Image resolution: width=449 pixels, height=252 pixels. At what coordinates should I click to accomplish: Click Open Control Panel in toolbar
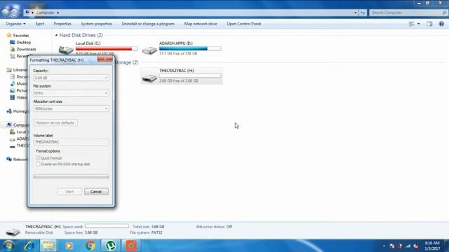[x=243, y=24]
